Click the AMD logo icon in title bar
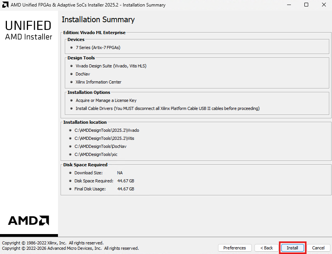332x254 pixels. pos(5,5)
